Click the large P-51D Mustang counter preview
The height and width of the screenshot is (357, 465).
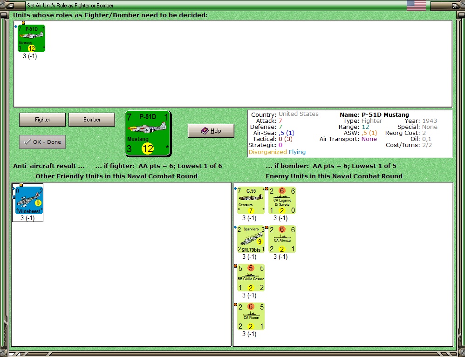click(x=148, y=133)
